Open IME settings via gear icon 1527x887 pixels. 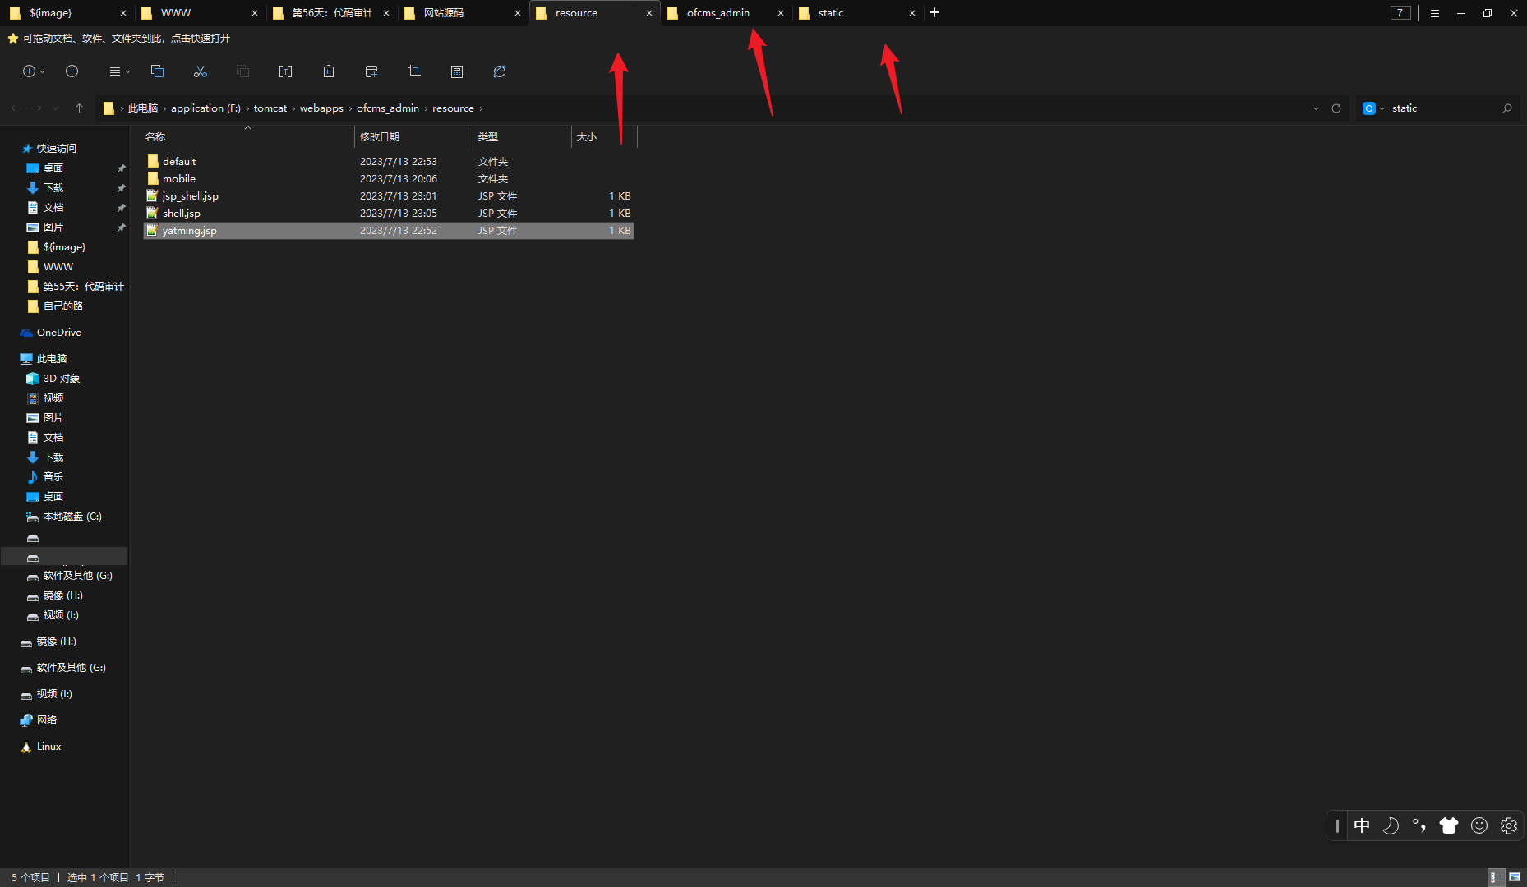point(1508,825)
